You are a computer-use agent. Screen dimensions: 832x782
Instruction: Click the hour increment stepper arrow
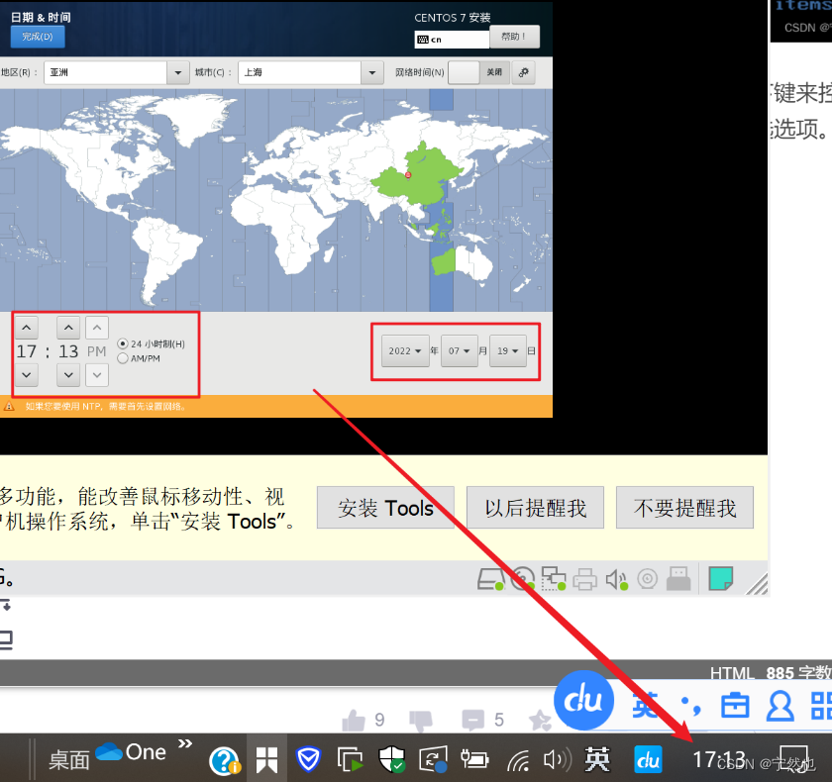(x=26, y=328)
